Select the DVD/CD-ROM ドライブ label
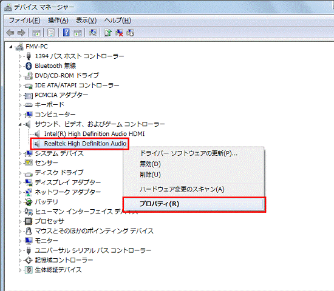 [67, 76]
